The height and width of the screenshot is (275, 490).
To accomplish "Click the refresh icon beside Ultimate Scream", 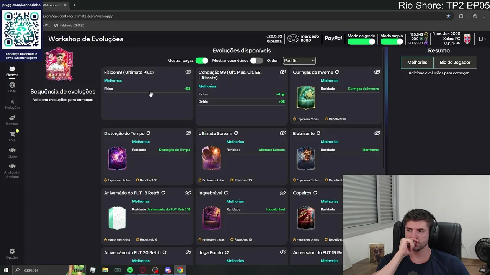I will (236, 133).
